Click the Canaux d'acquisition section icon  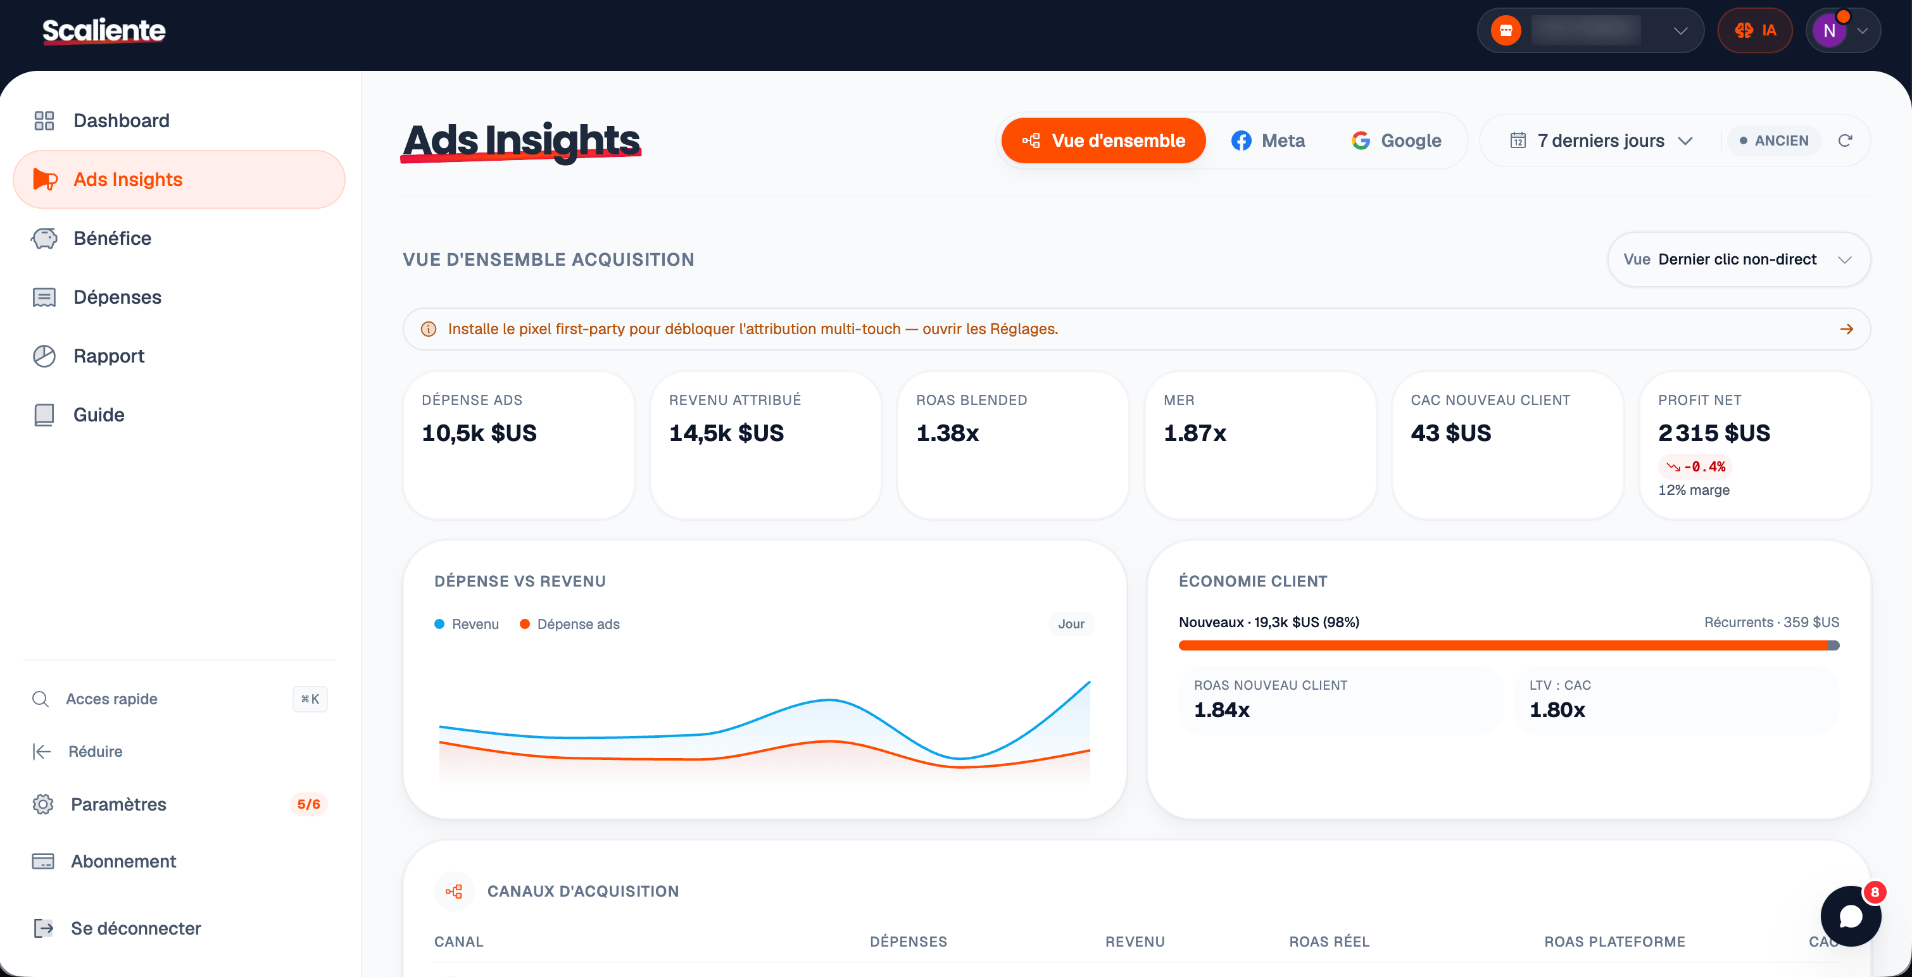coord(453,891)
